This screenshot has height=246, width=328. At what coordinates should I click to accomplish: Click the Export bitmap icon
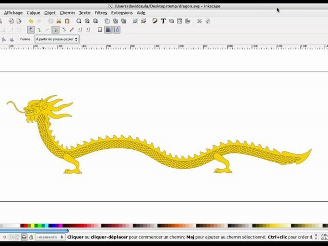19,21
